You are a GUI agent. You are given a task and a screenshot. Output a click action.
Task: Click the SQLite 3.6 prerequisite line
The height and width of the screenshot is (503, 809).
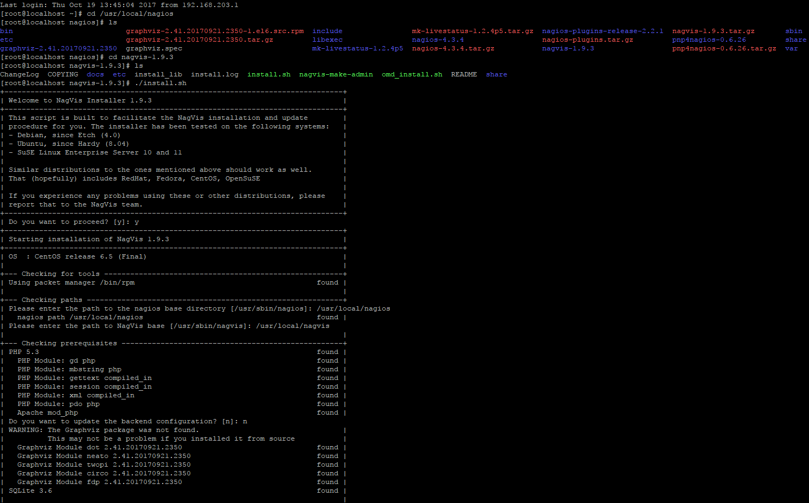[x=30, y=491]
